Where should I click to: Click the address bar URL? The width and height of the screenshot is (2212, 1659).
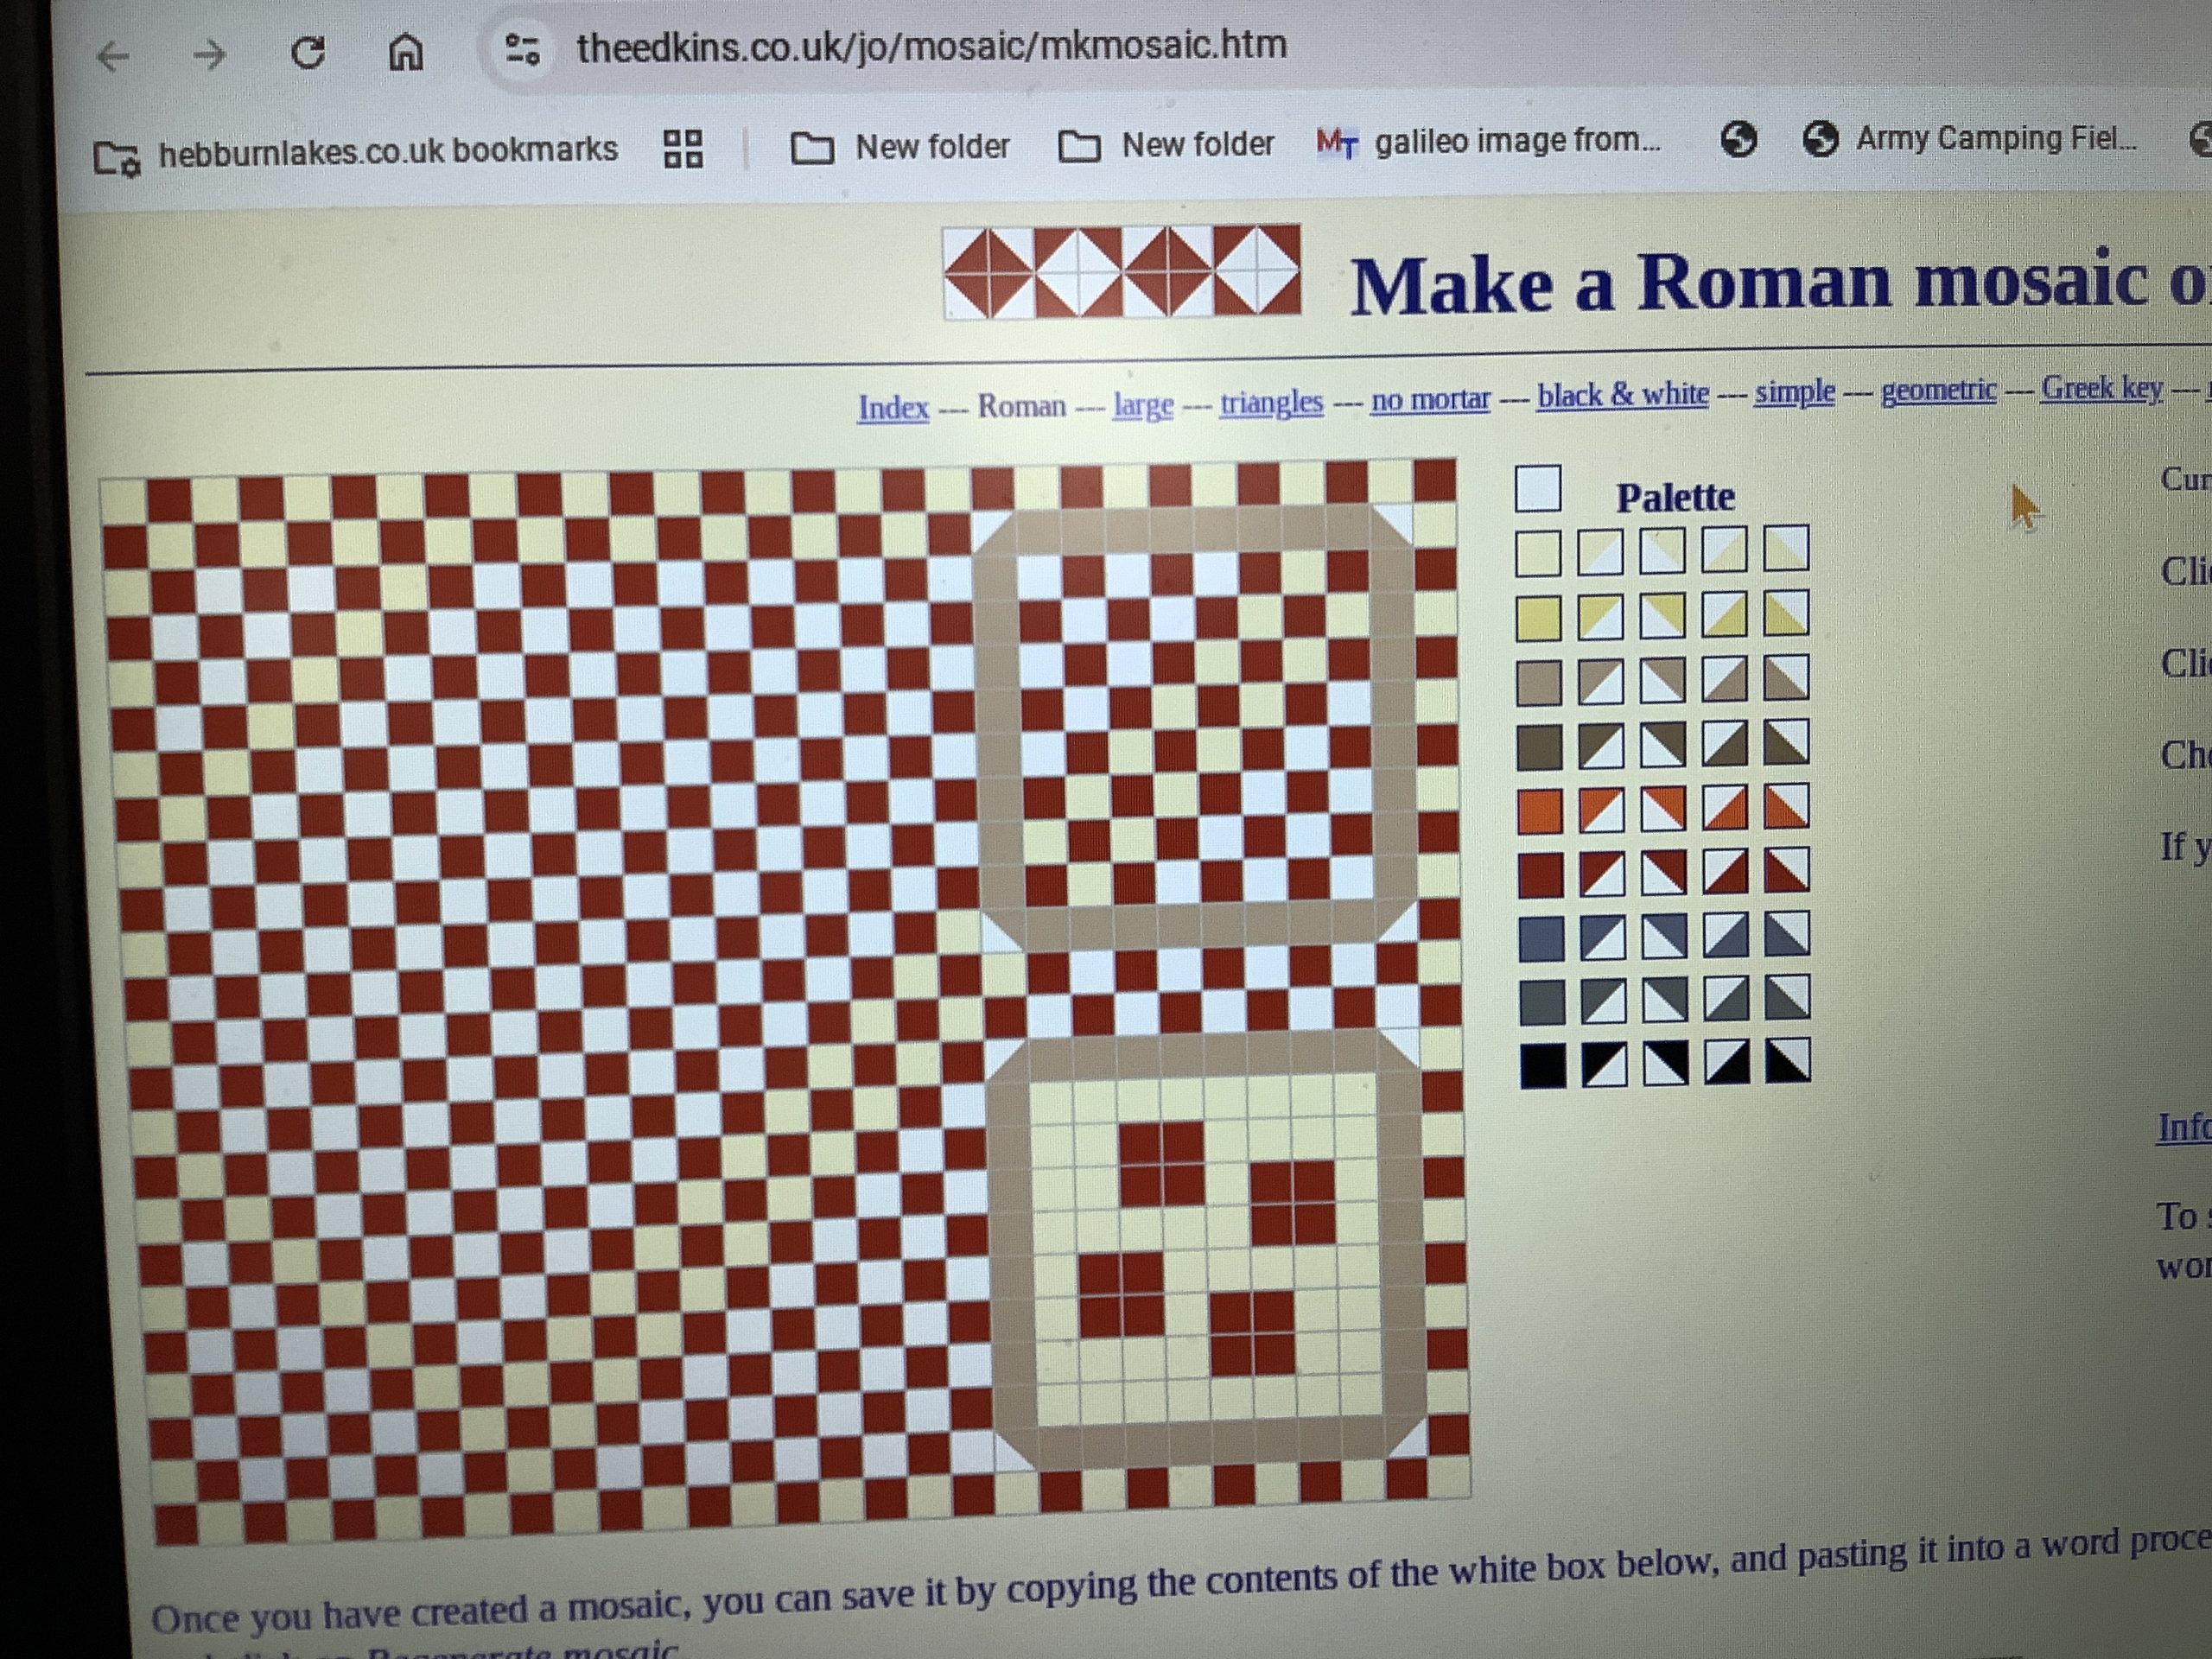(930, 46)
